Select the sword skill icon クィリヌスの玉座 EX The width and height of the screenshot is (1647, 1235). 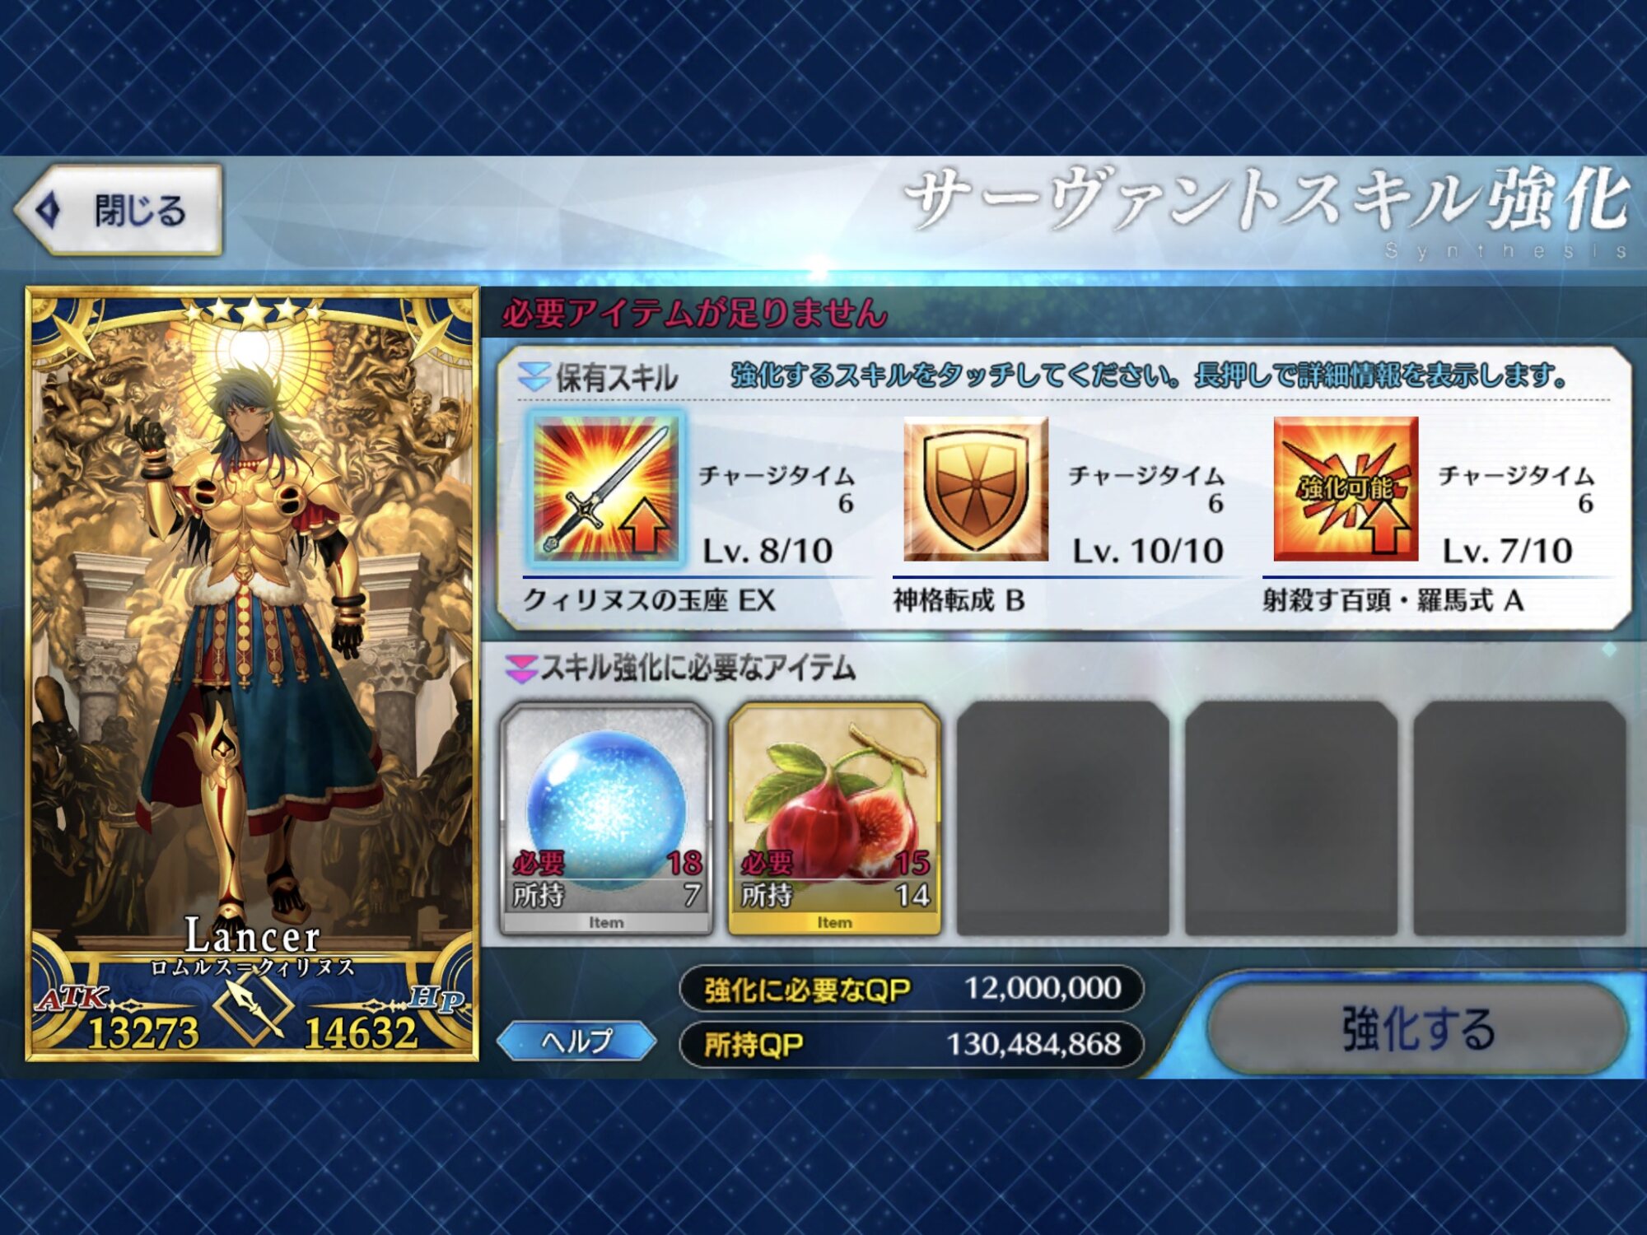click(605, 489)
